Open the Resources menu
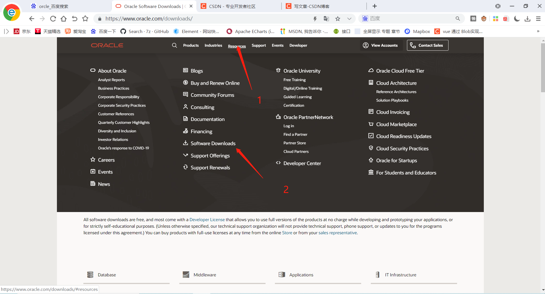The image size is (545, 294). [x=237, y=46]
